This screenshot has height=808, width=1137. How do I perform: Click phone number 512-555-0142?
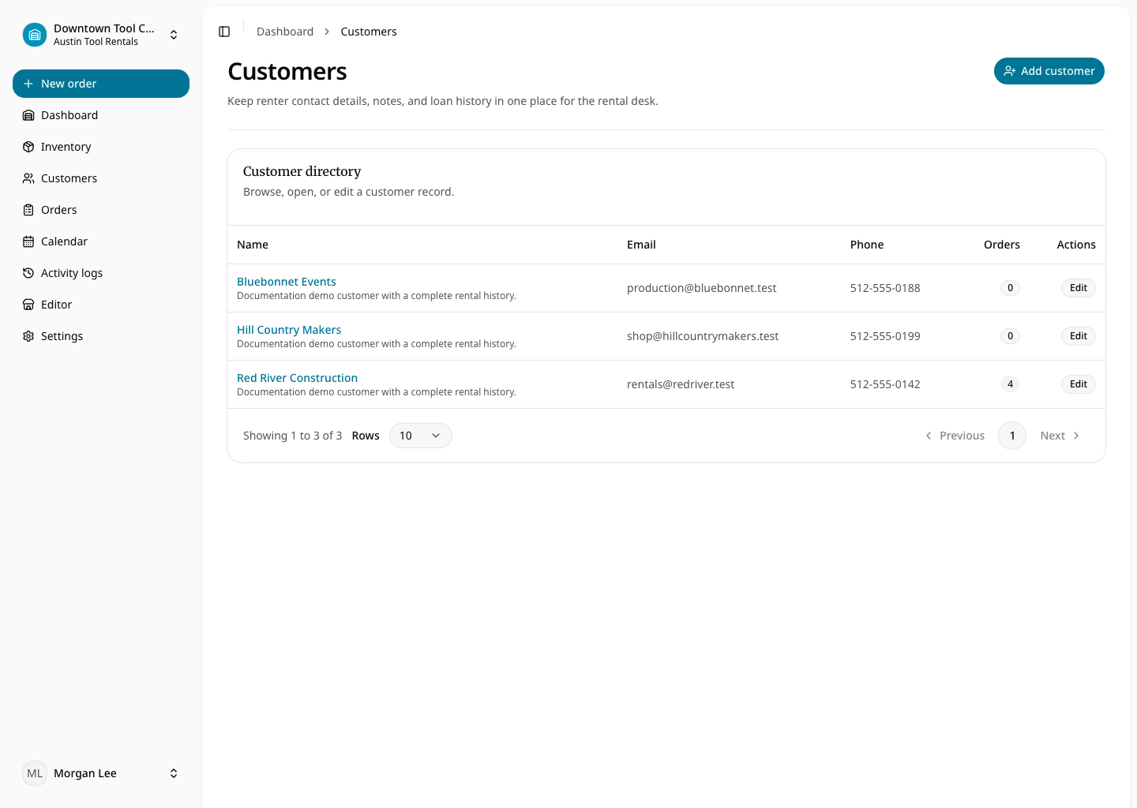pyautogui.click(x=885, y=384)
